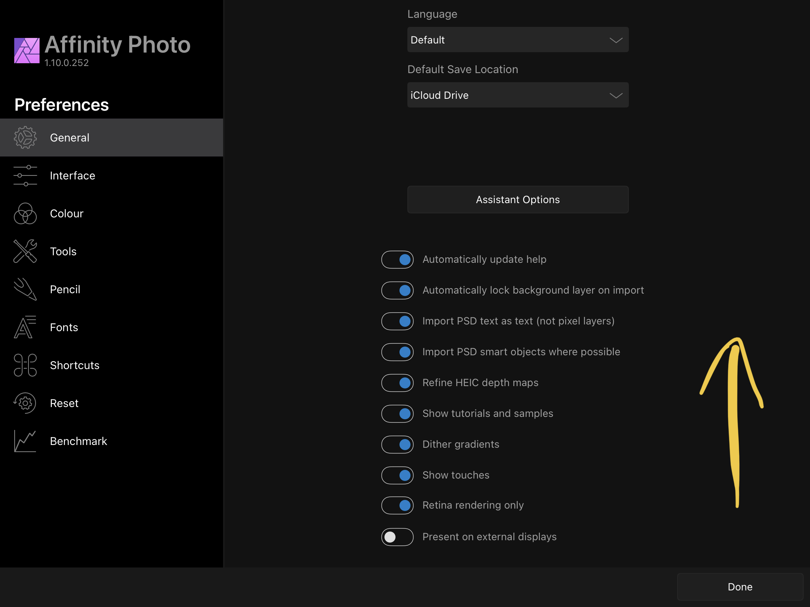
Task: Select Reset preferences label
Action: click(x=64, y=403)
